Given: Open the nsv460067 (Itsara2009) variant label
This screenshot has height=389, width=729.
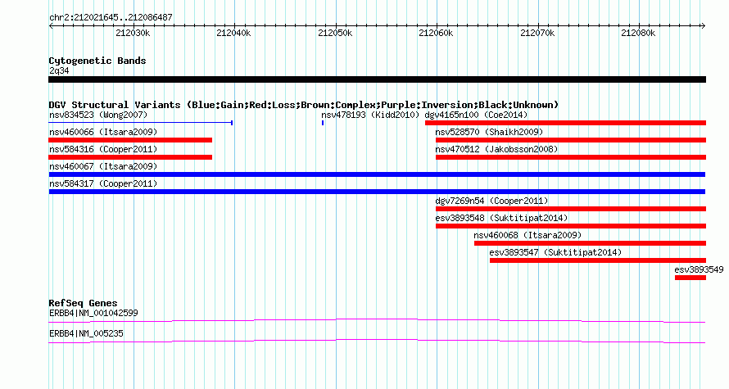Looking at the screenshot, I should click(x=103, y=166).
